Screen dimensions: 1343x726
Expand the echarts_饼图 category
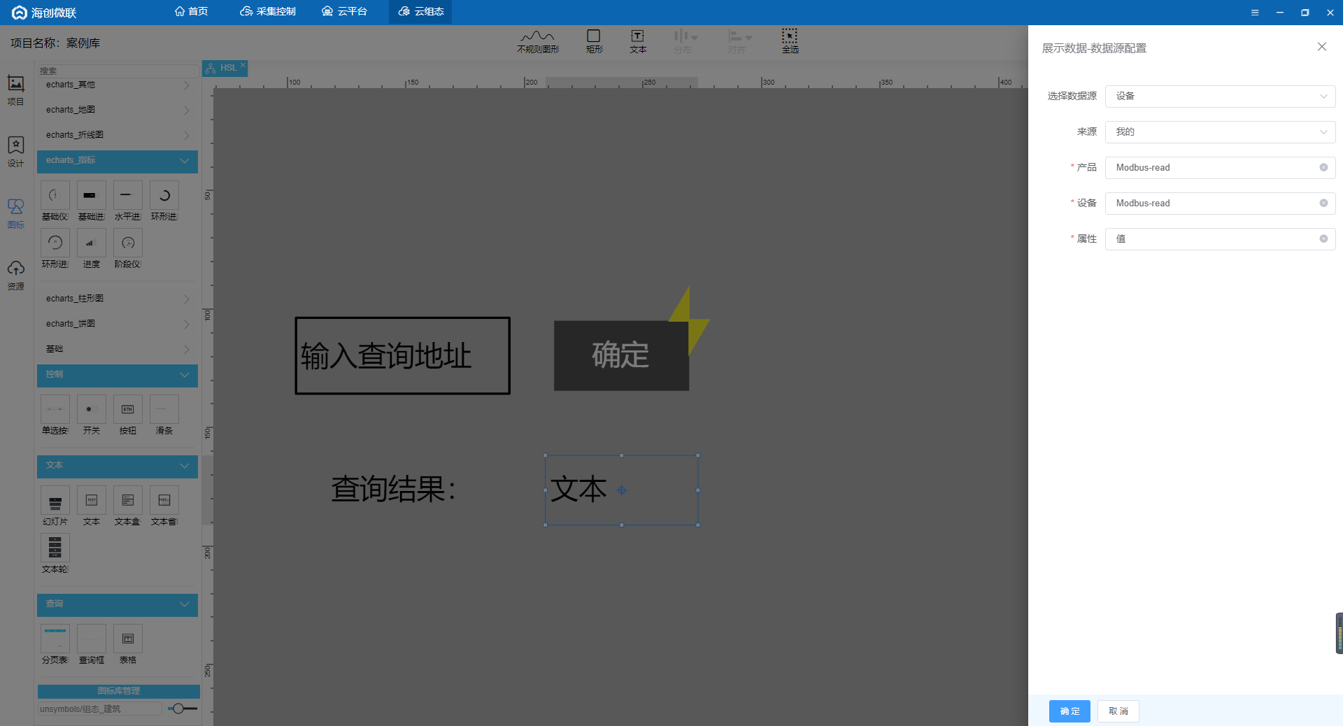click(118, 325)
